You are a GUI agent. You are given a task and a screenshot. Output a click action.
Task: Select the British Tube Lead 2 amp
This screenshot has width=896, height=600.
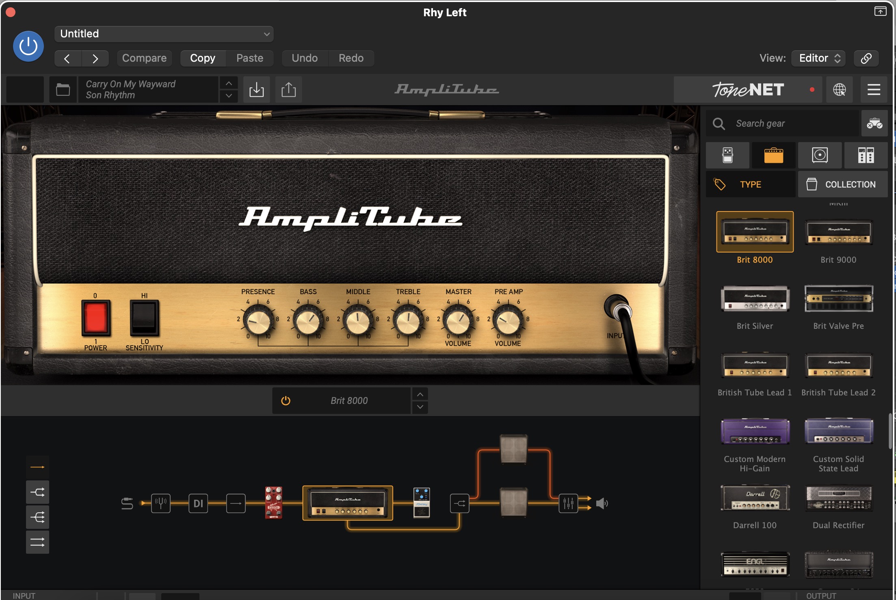pos(838,365)
